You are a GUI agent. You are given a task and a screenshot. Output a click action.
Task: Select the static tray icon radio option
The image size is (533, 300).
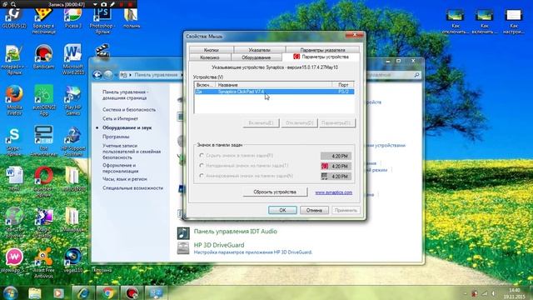click(x=202, y=165)
